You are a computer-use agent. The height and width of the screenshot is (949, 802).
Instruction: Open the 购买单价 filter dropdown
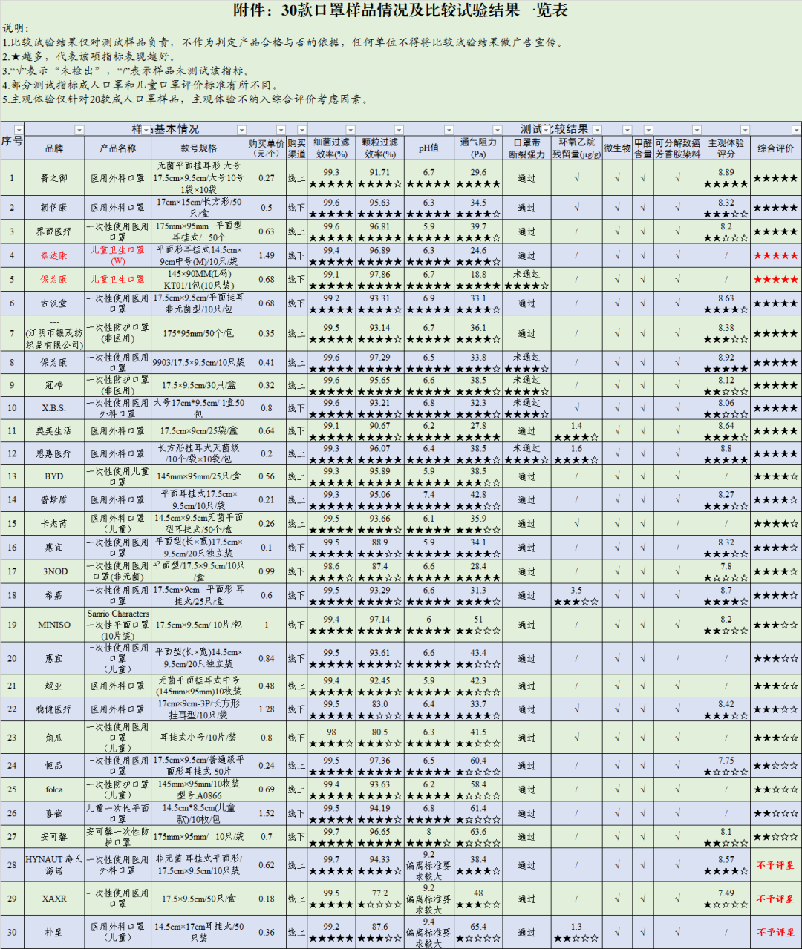pos(281,130)
